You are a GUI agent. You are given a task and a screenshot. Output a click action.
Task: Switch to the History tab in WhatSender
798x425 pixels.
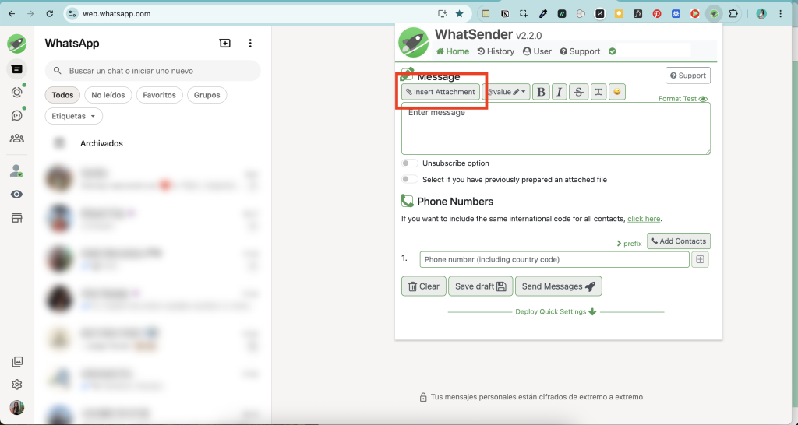point(496,51)
